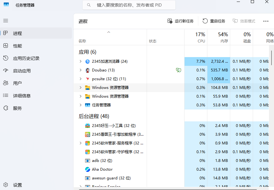The height and width of the screenshot is (190, 274).
Task: Click the Doubao avatar icon
Action: 87,70
